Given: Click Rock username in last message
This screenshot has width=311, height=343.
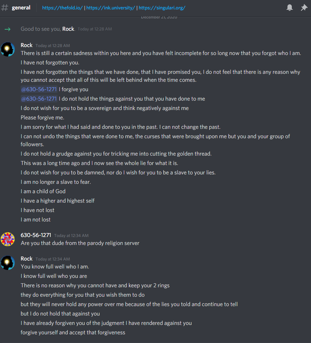Looking at the screenshot, I should pos(27,259).
